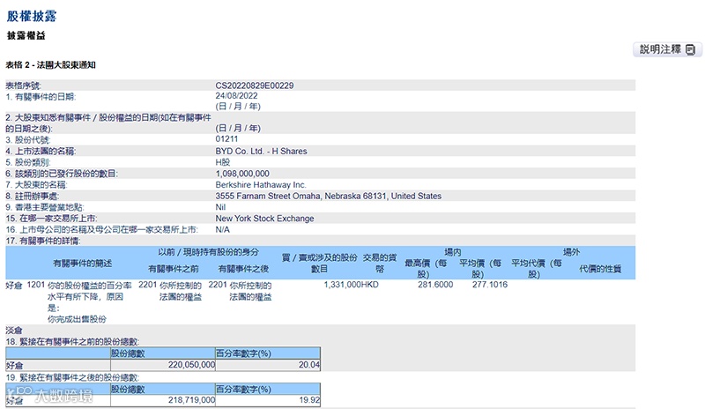
Task: Select the 15. 在哪一家交易所上市 label
Action: (51, 219)
